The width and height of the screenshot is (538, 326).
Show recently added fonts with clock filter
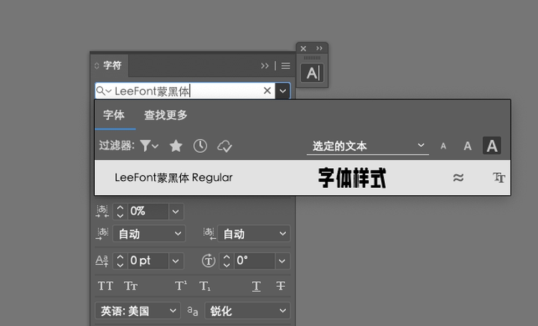click(x=200, y=146)
